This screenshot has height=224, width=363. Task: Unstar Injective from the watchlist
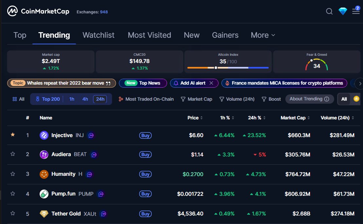(13, 134)
